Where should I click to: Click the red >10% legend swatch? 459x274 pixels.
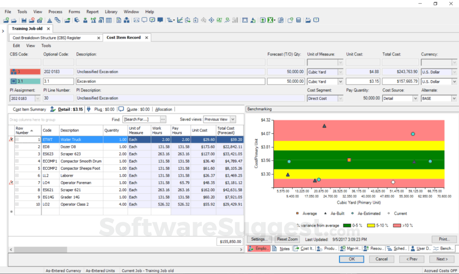(x=396, y=225)
